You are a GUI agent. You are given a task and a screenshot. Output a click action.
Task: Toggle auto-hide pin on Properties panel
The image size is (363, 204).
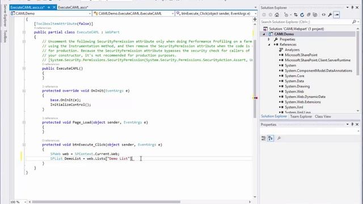click(x=352, y=125)
